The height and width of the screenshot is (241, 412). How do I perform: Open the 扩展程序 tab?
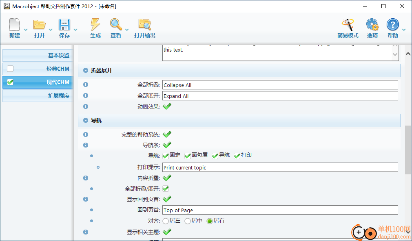pos(38,96)
